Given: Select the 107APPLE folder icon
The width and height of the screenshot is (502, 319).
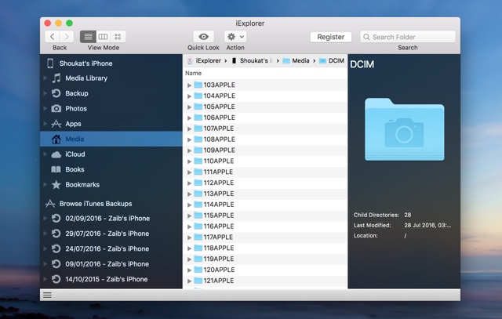Looking at the screenshot, I should [198, 128].
